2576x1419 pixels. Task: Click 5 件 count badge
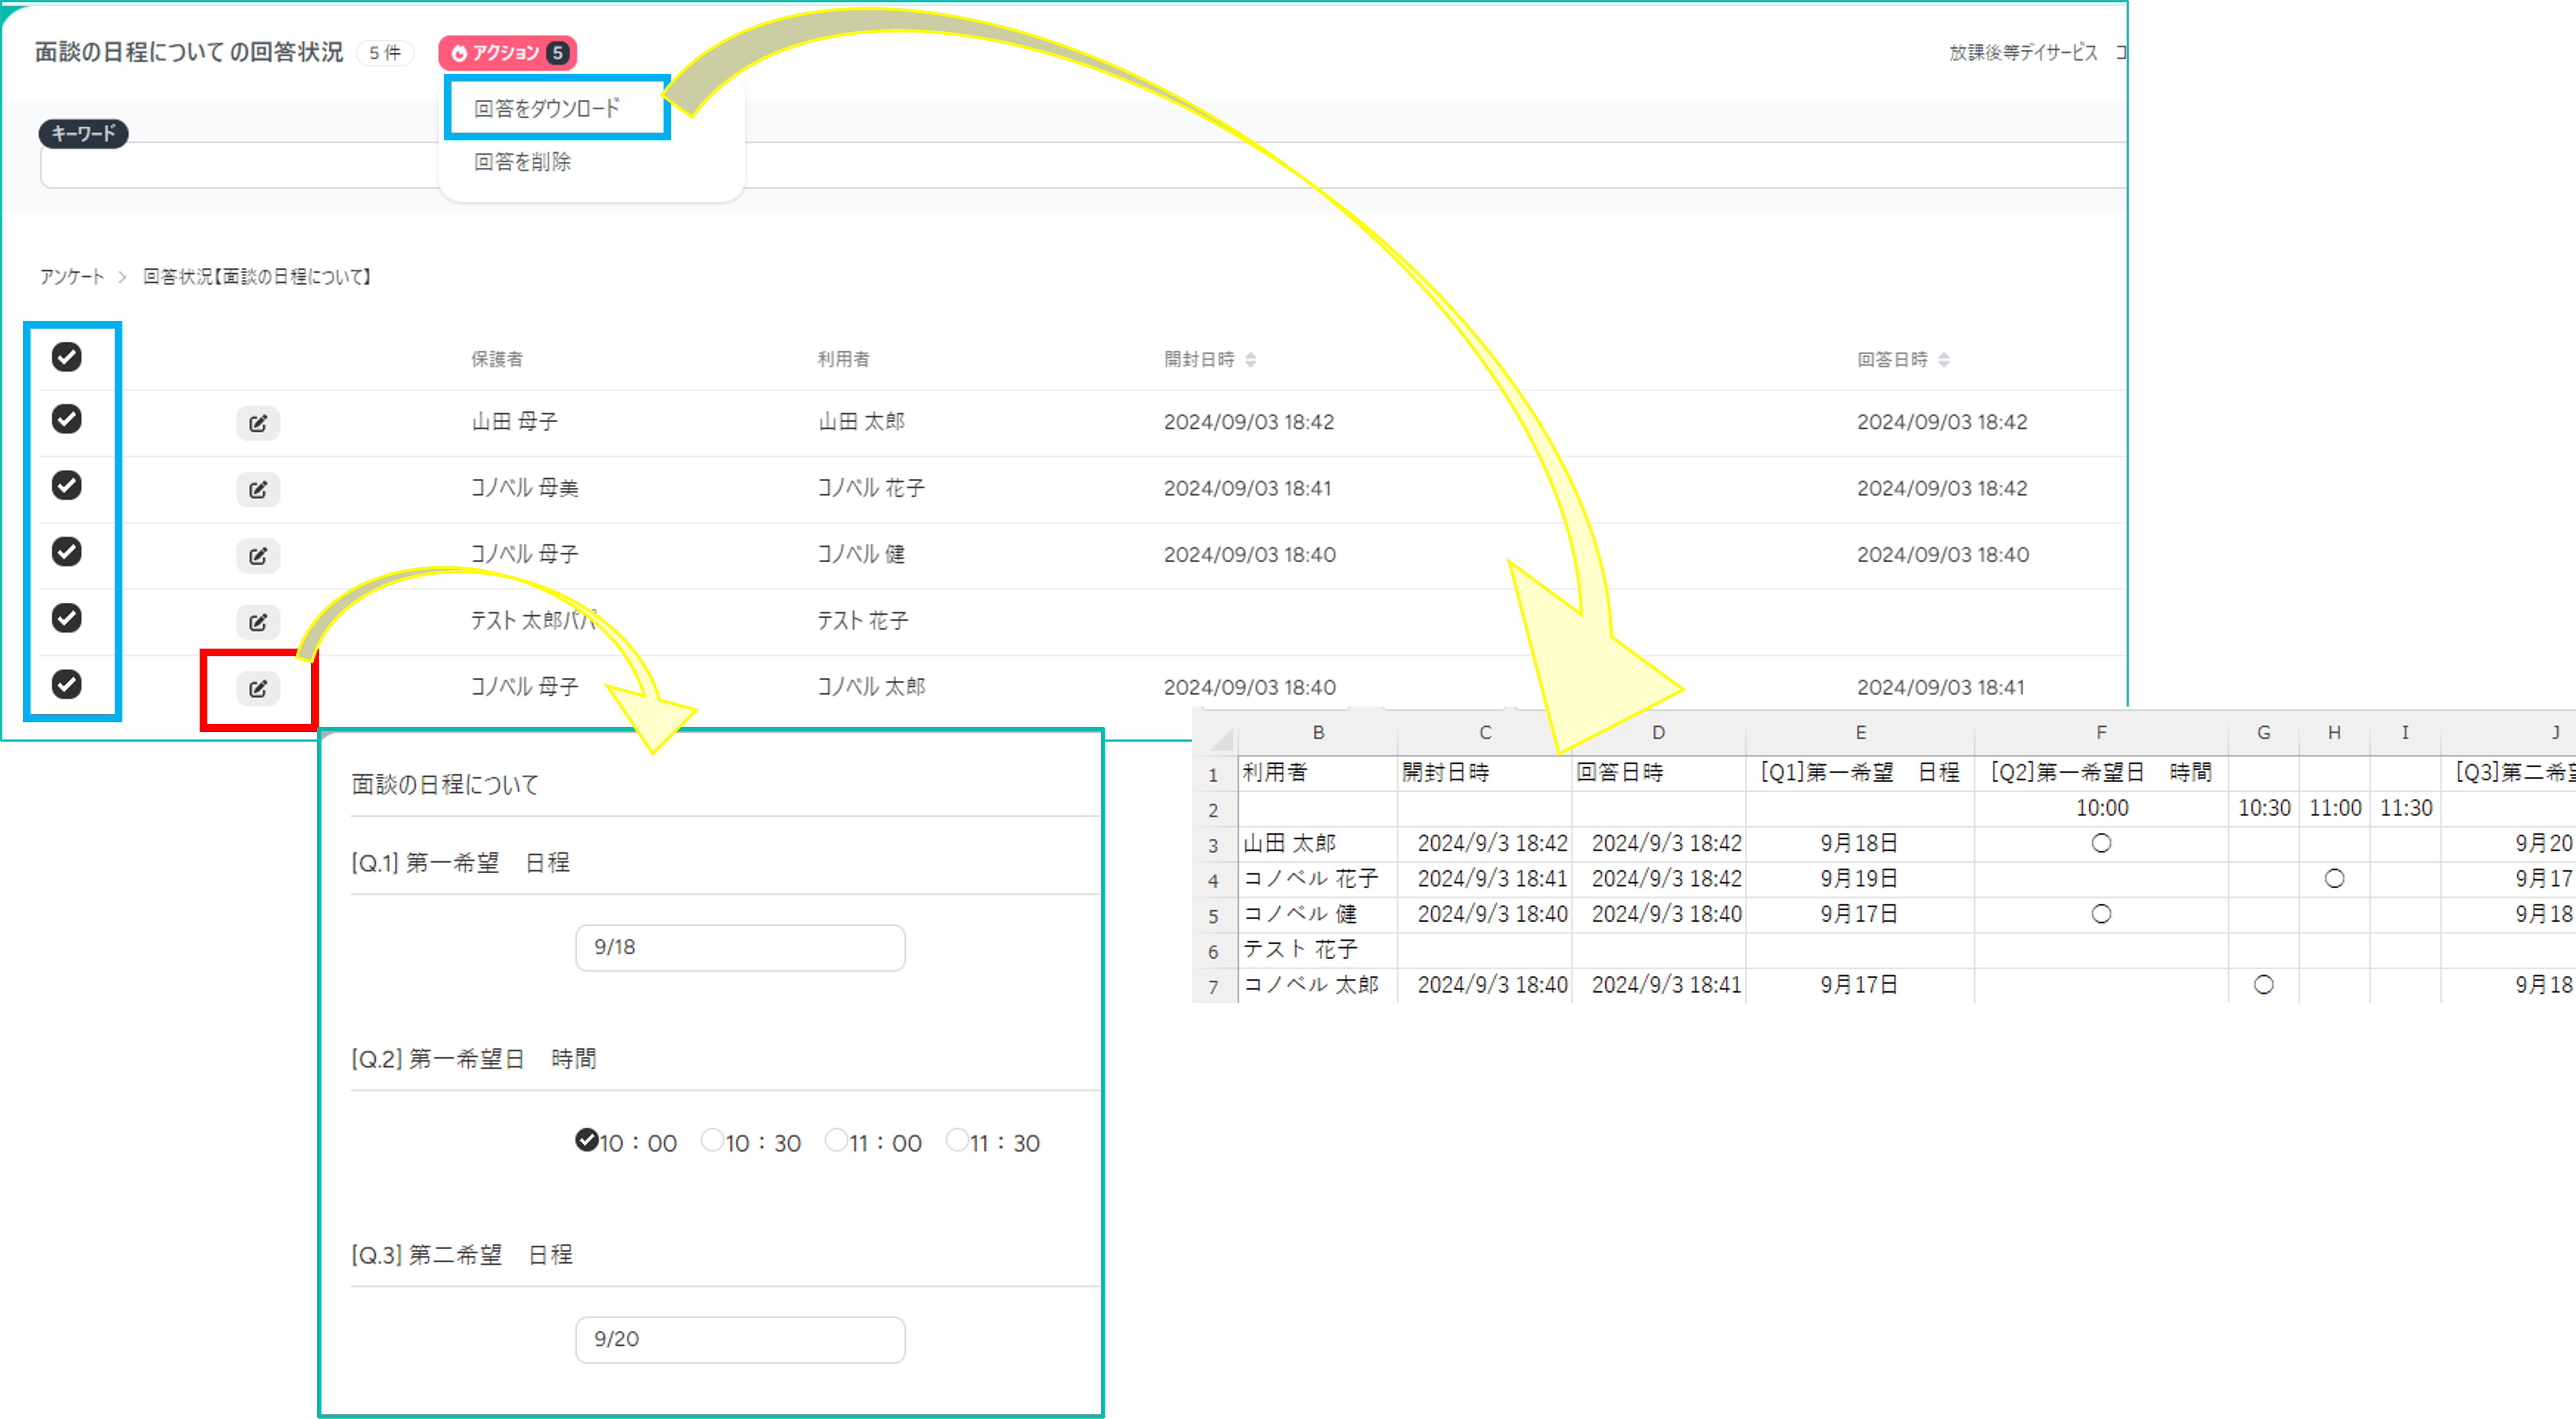385,53
